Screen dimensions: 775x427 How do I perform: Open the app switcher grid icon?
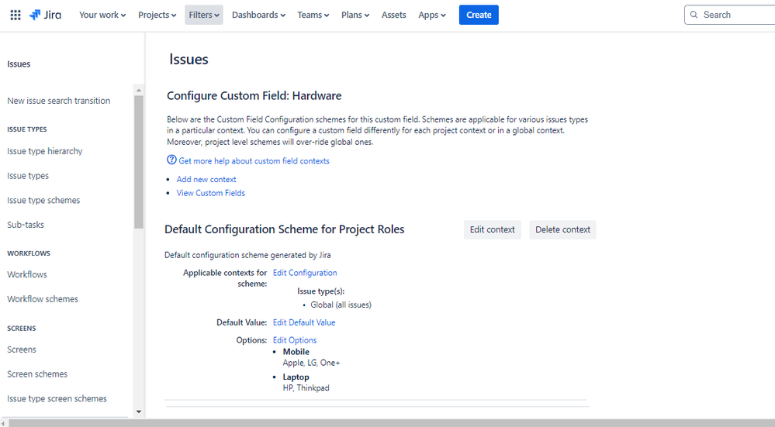(16, 15)
